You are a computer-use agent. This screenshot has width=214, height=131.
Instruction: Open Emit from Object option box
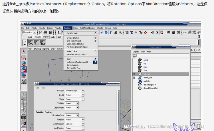pos(95,41)
